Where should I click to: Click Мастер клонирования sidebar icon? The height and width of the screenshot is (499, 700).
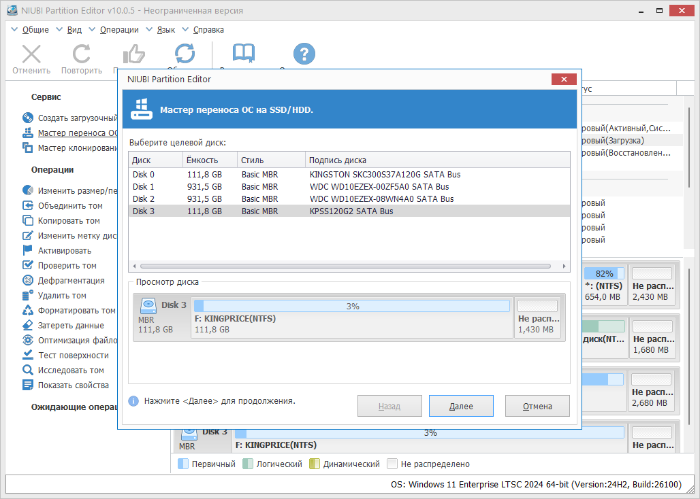(x=28, y=148)
